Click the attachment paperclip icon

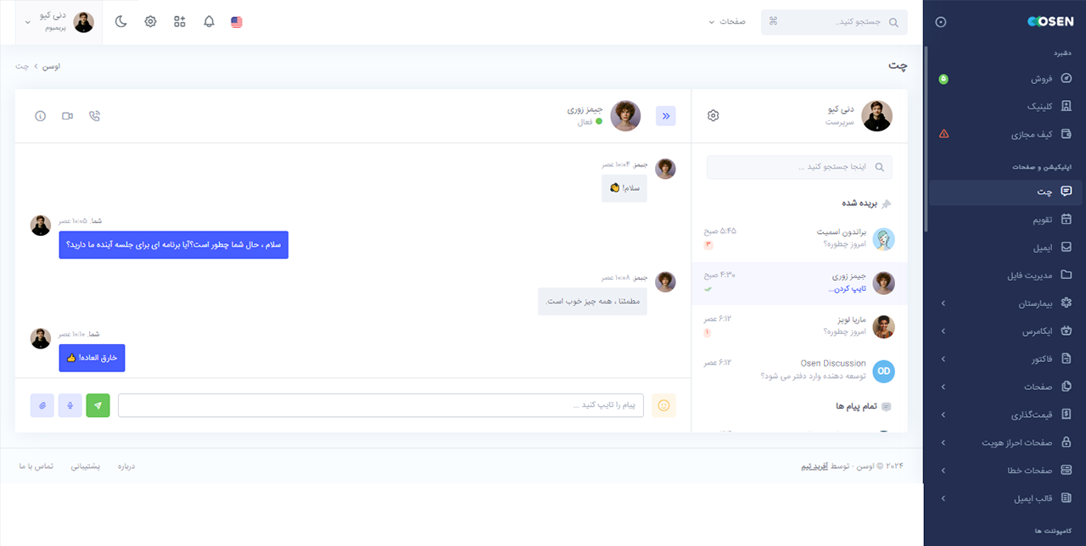(x=42, y=405)
